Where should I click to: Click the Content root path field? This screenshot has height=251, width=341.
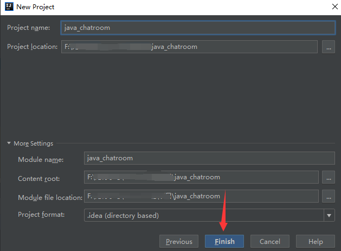pos(201,177)
